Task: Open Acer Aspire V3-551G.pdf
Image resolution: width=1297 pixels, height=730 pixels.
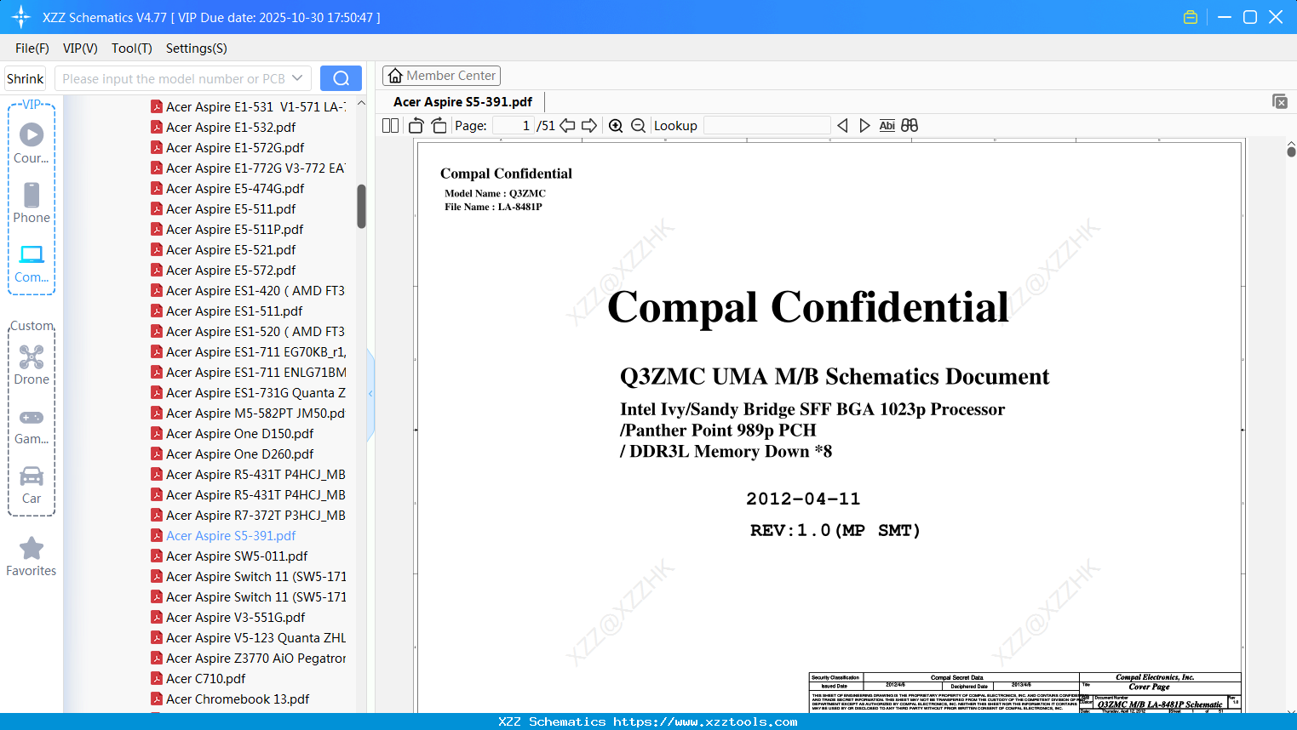Action: [235, 617]
